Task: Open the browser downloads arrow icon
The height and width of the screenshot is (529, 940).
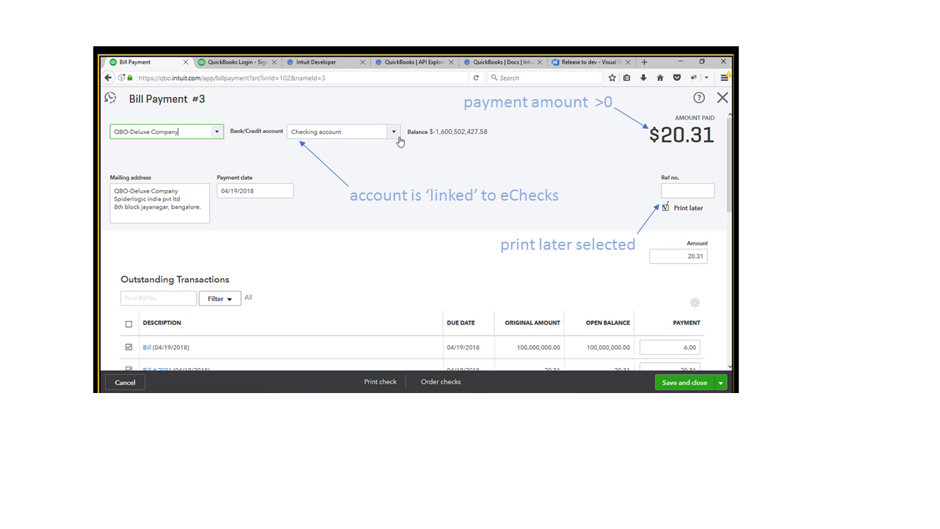Action: tap(643, 77)
